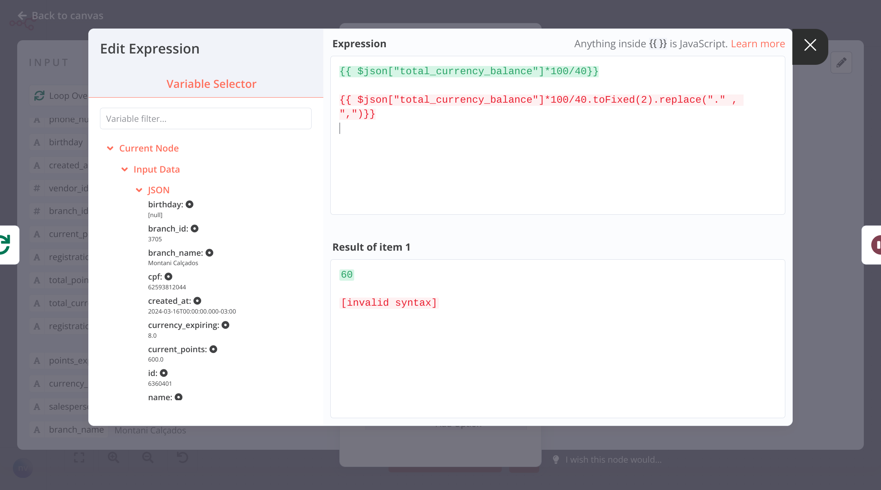Close the Edit Expression dialog
881x490 pixels.
810,45
